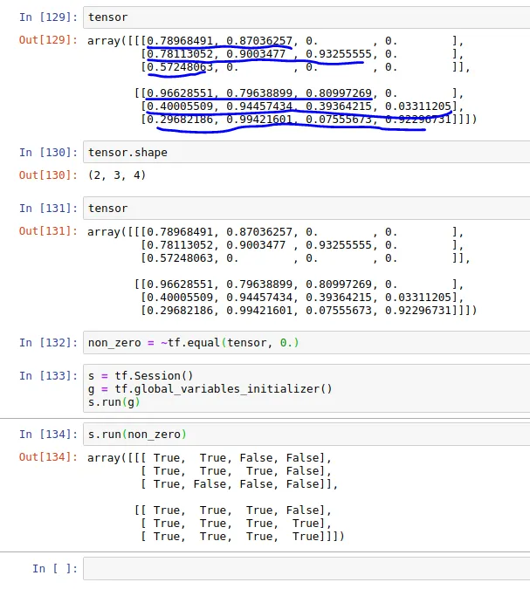Select the Out[134]: prompt label
The width and height of the screenshot is (530, 589).
click(x=49, y=456)
